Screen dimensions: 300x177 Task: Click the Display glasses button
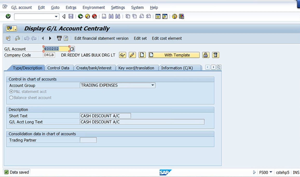122,55
